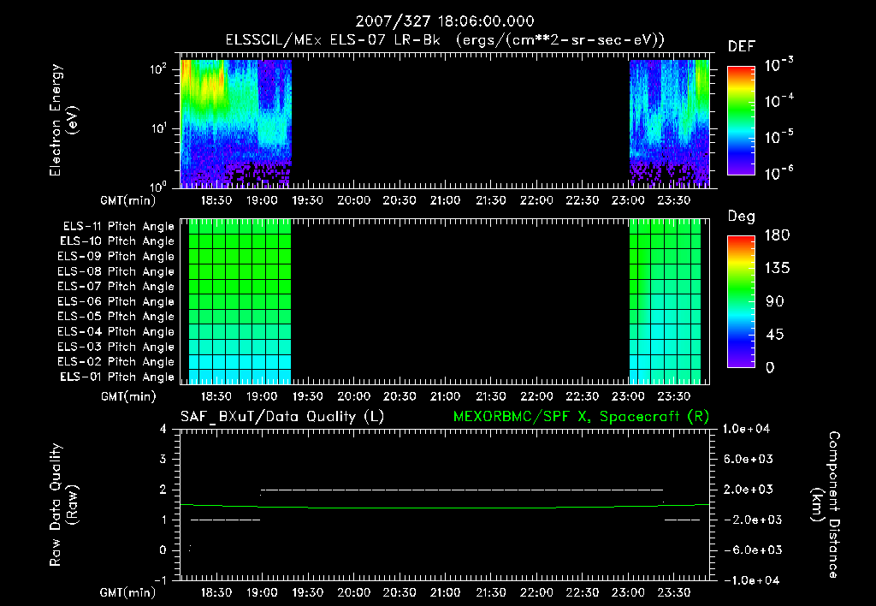876x606 pixels.
Task: Click 22:00 tick on bottom plot axis
Action: pyautogui.click(x=537, y=592)
